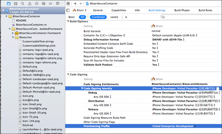This screenshot has height=134, width=222.
Task: Open the Validate Built Product value popup
Action: 156,65
